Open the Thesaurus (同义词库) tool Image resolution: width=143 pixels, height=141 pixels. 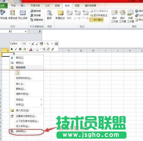click(23, 15)
